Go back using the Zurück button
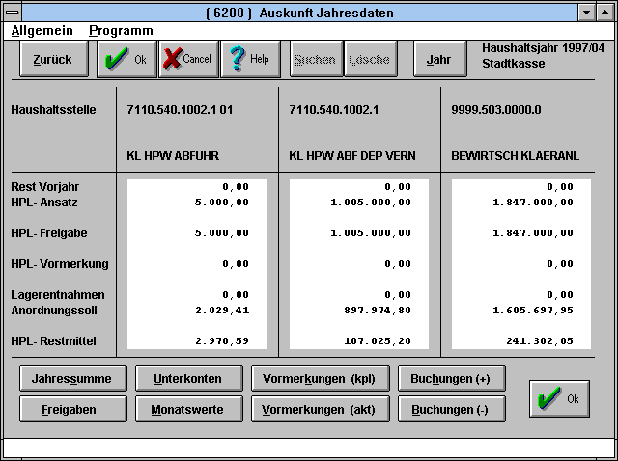 (52, 59)
